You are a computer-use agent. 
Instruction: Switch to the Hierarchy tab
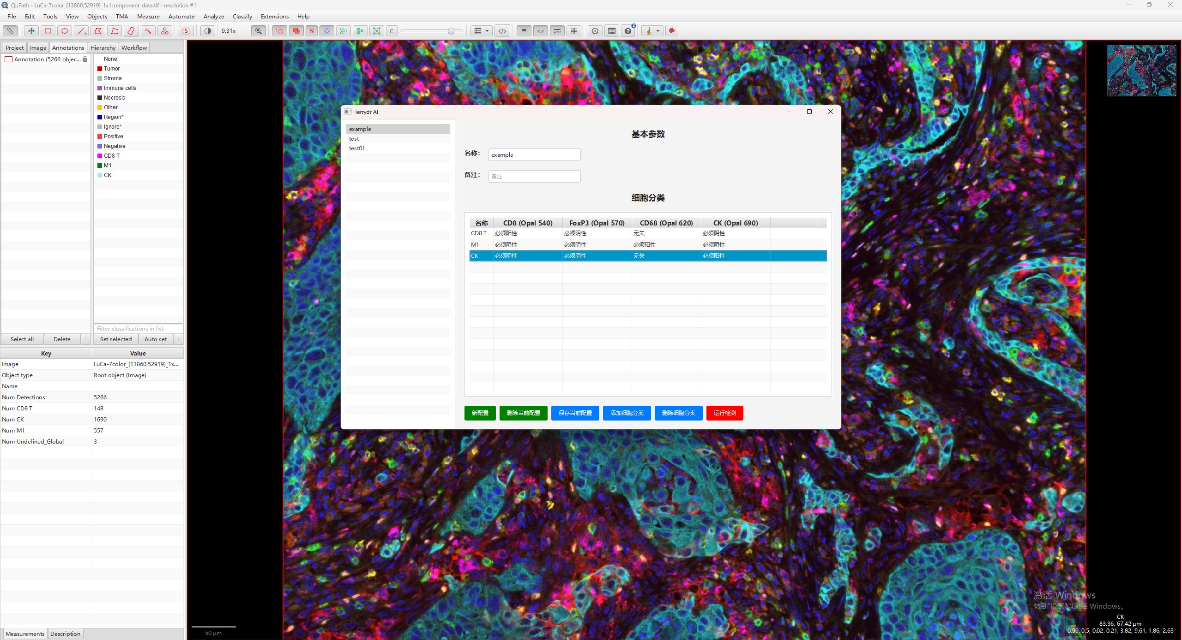point(103,47)
